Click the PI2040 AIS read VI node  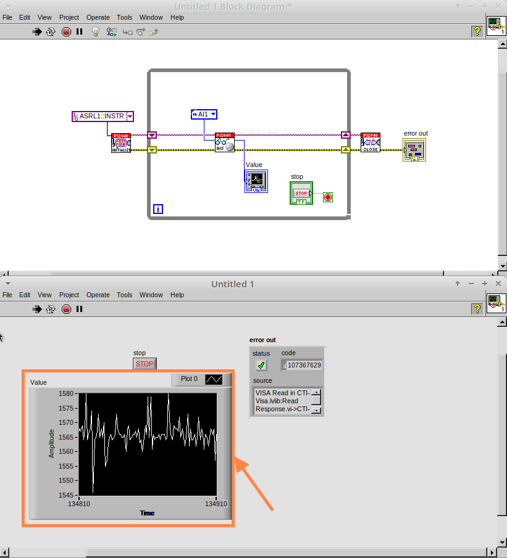click(225, 142)
